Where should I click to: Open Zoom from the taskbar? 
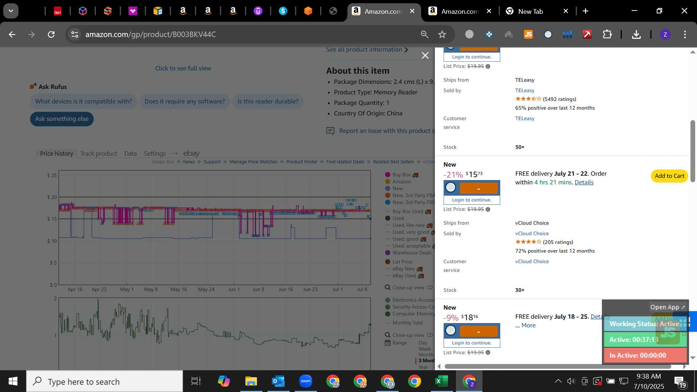(x=306, y=381)
